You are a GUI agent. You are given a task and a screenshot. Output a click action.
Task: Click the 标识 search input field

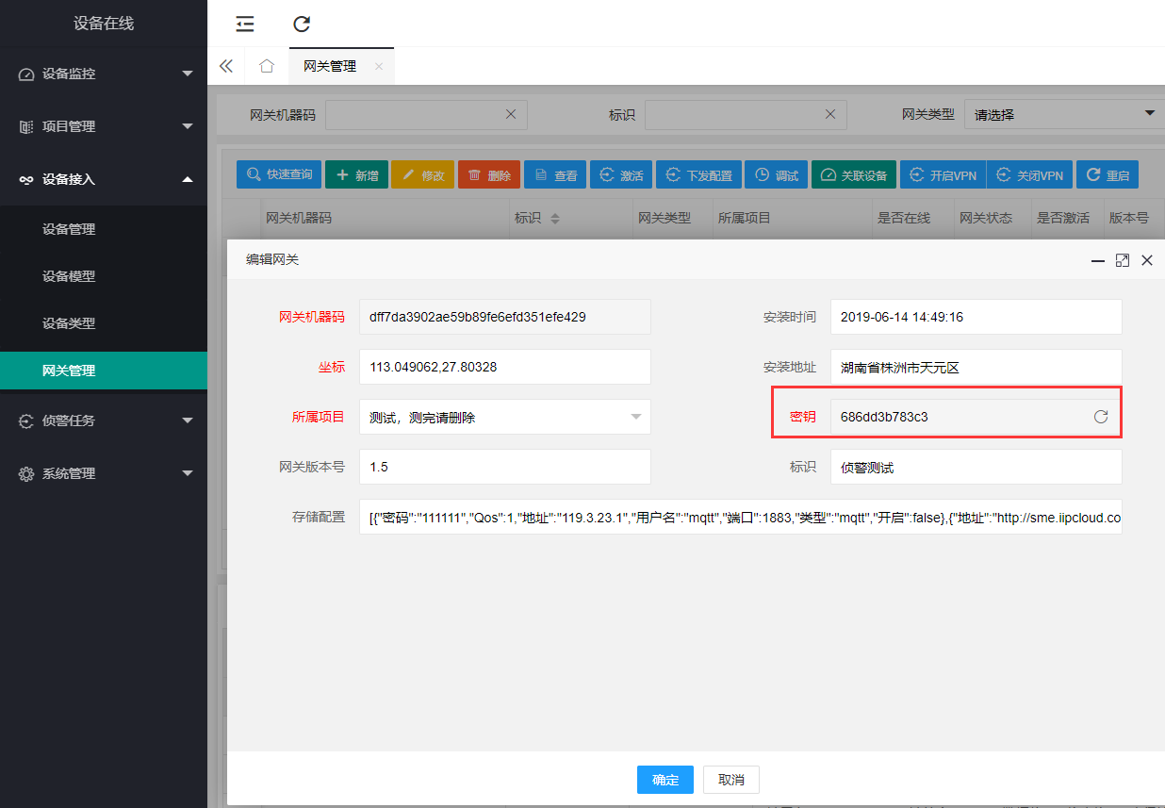coord(746,114)
